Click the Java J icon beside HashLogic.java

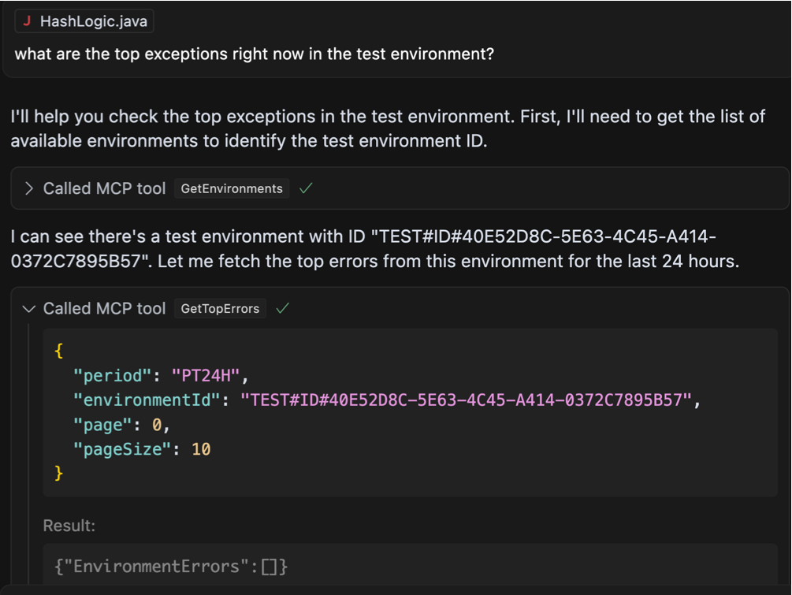pyautogui.click(x=28, y=21)
